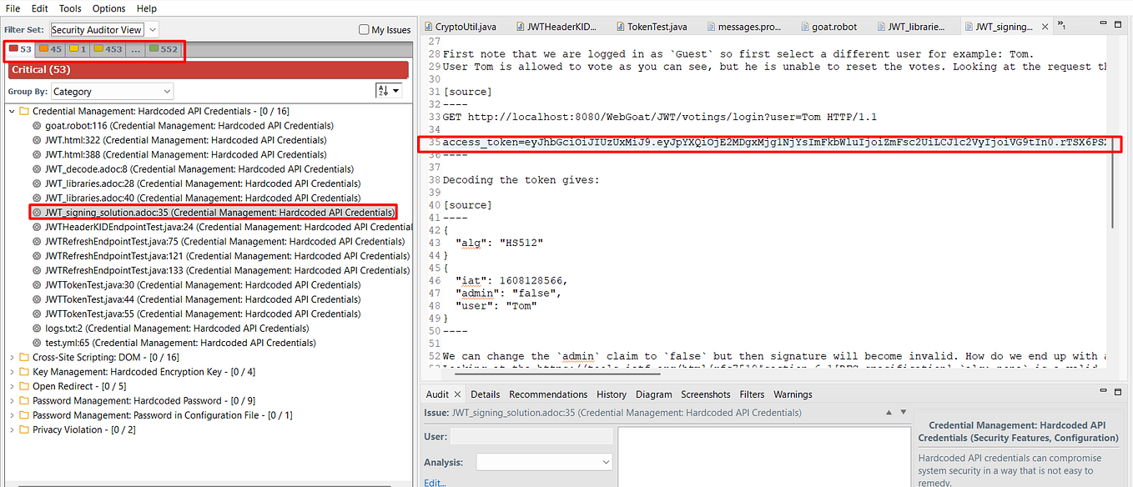Click the chevron revealing hidden editor tabs
The image size is (1133, 487).
pyautogui.click(x=1060, y=25)
